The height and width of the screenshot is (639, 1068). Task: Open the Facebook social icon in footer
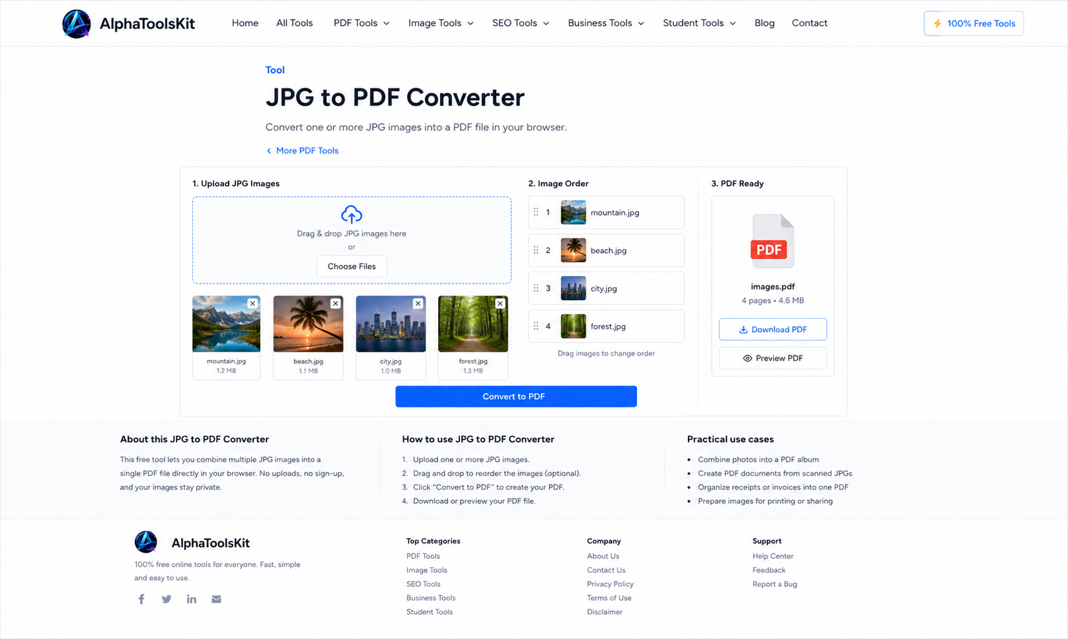pyautogui.click(x=141, y=599)
